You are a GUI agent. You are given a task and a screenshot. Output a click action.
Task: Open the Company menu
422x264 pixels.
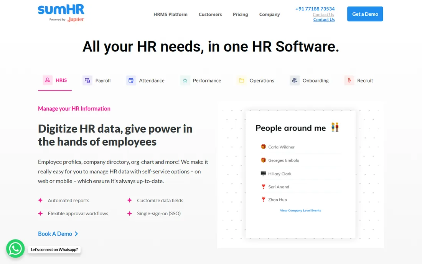point(269,15)
